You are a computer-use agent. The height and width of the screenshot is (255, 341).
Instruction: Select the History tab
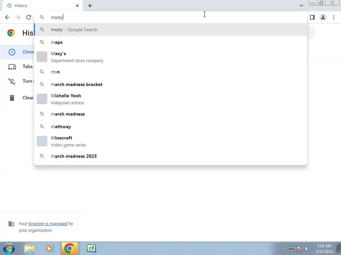pos(42,6)
